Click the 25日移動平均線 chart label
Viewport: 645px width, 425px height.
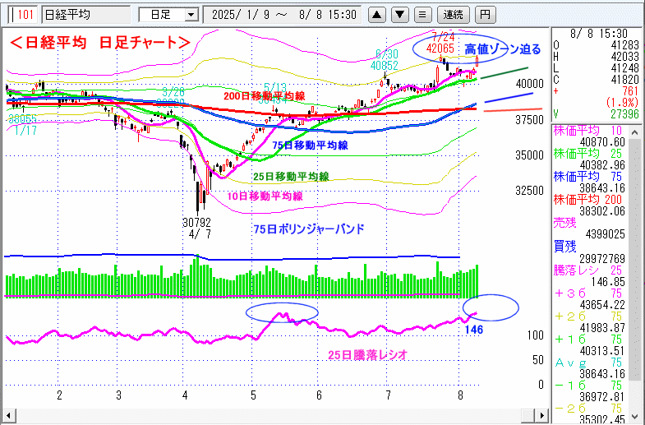coord(291,177)
